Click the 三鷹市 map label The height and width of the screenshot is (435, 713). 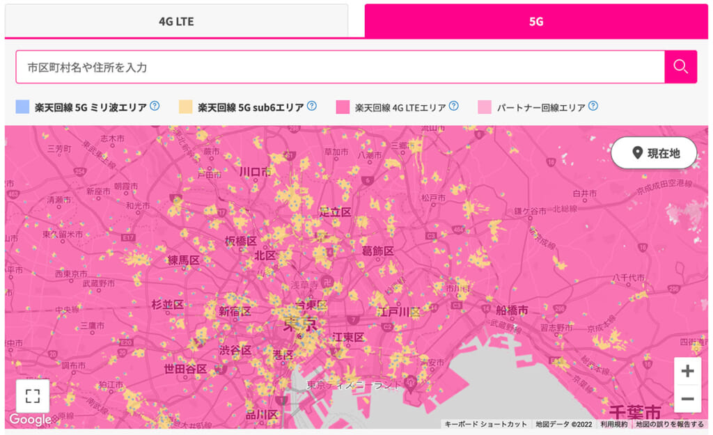pos(93,326)
